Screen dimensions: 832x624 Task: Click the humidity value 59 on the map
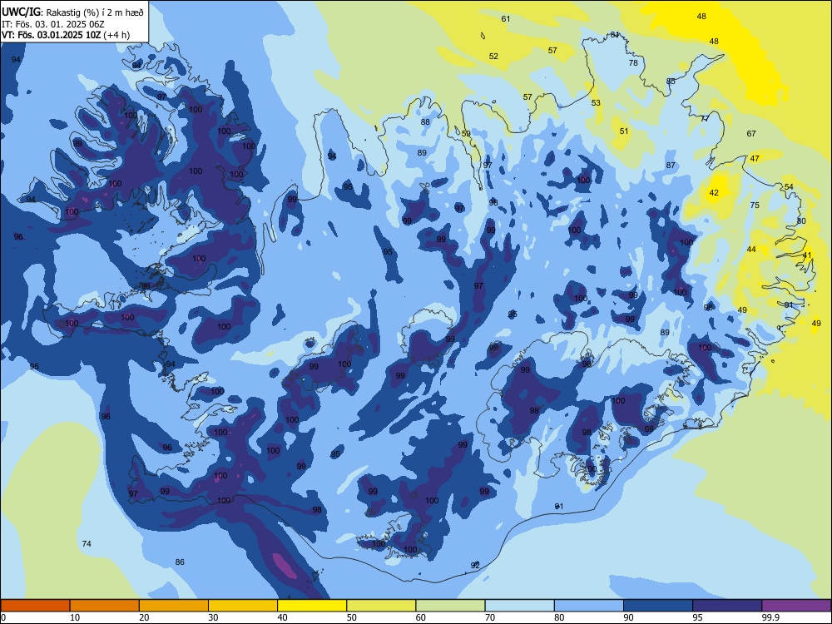click(x=466, y=134)
